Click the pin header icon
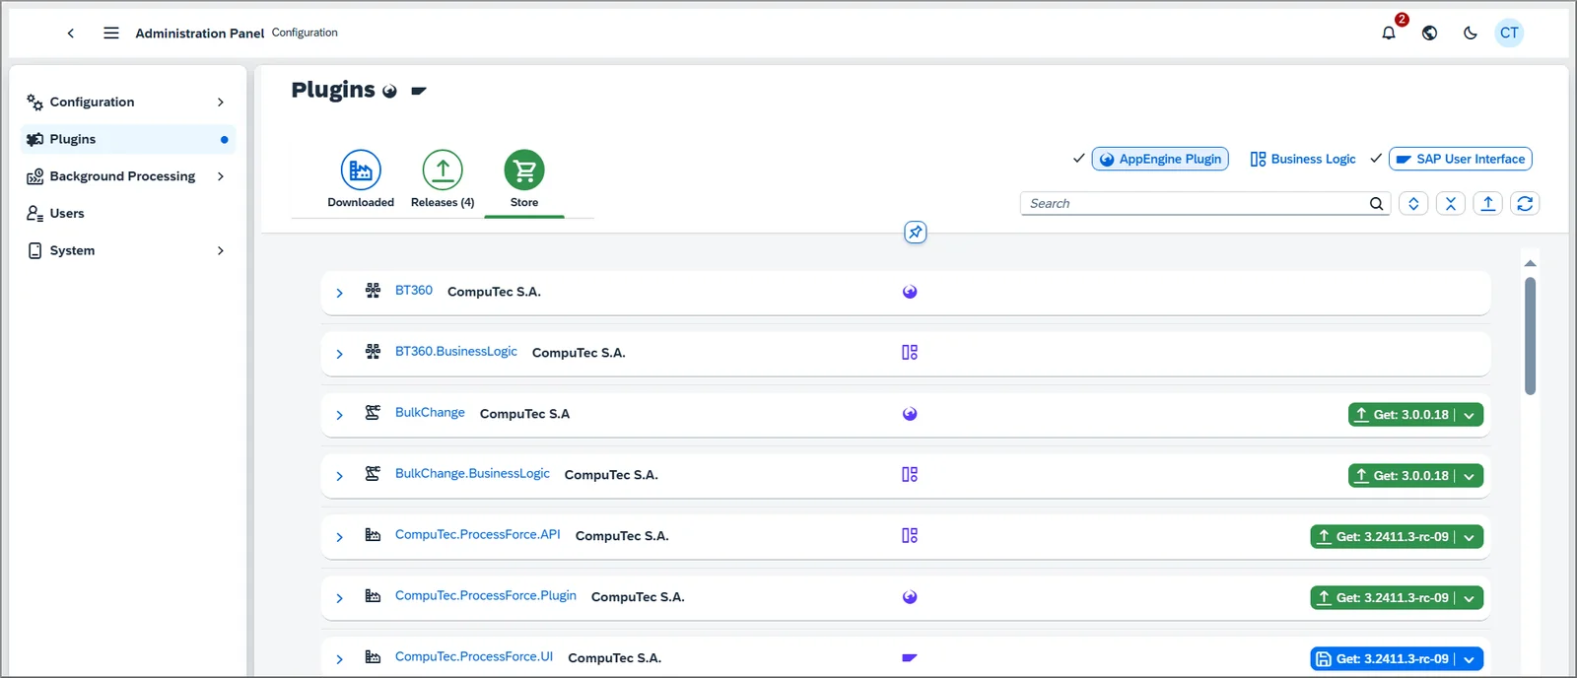 point(916,233)
